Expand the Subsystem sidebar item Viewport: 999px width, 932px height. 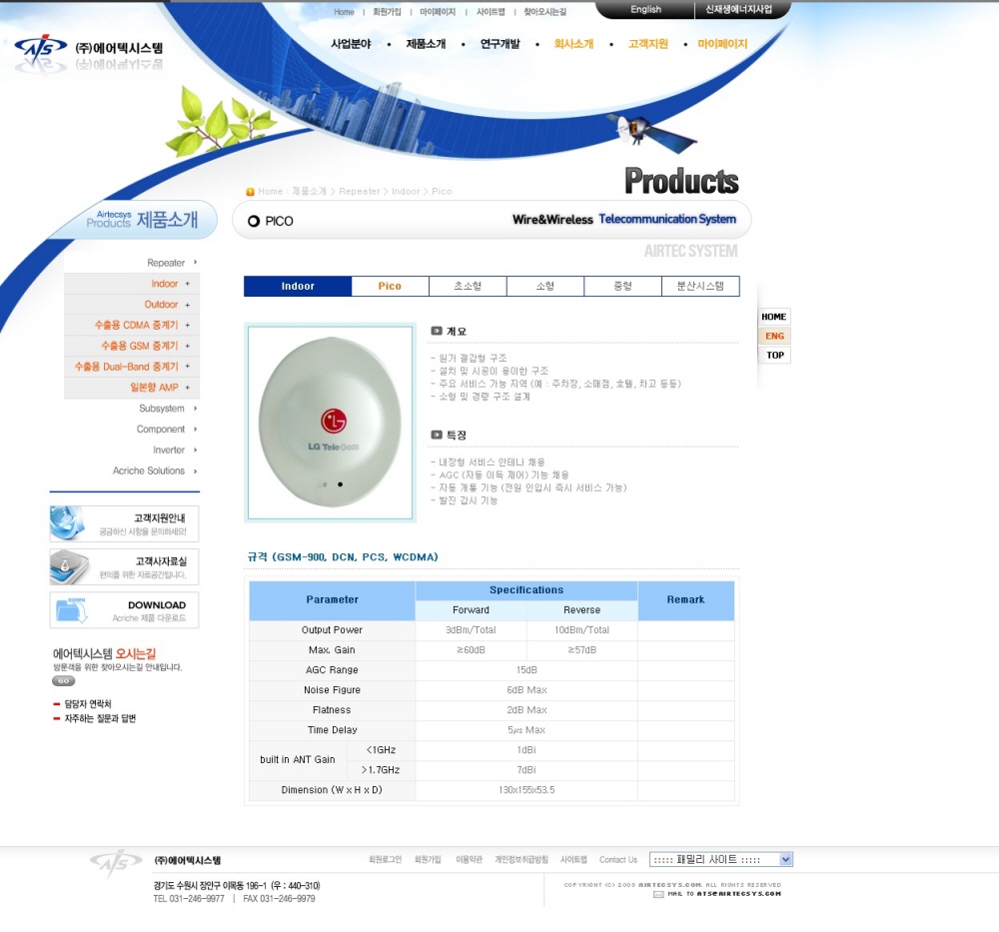(x=166, y=409)
